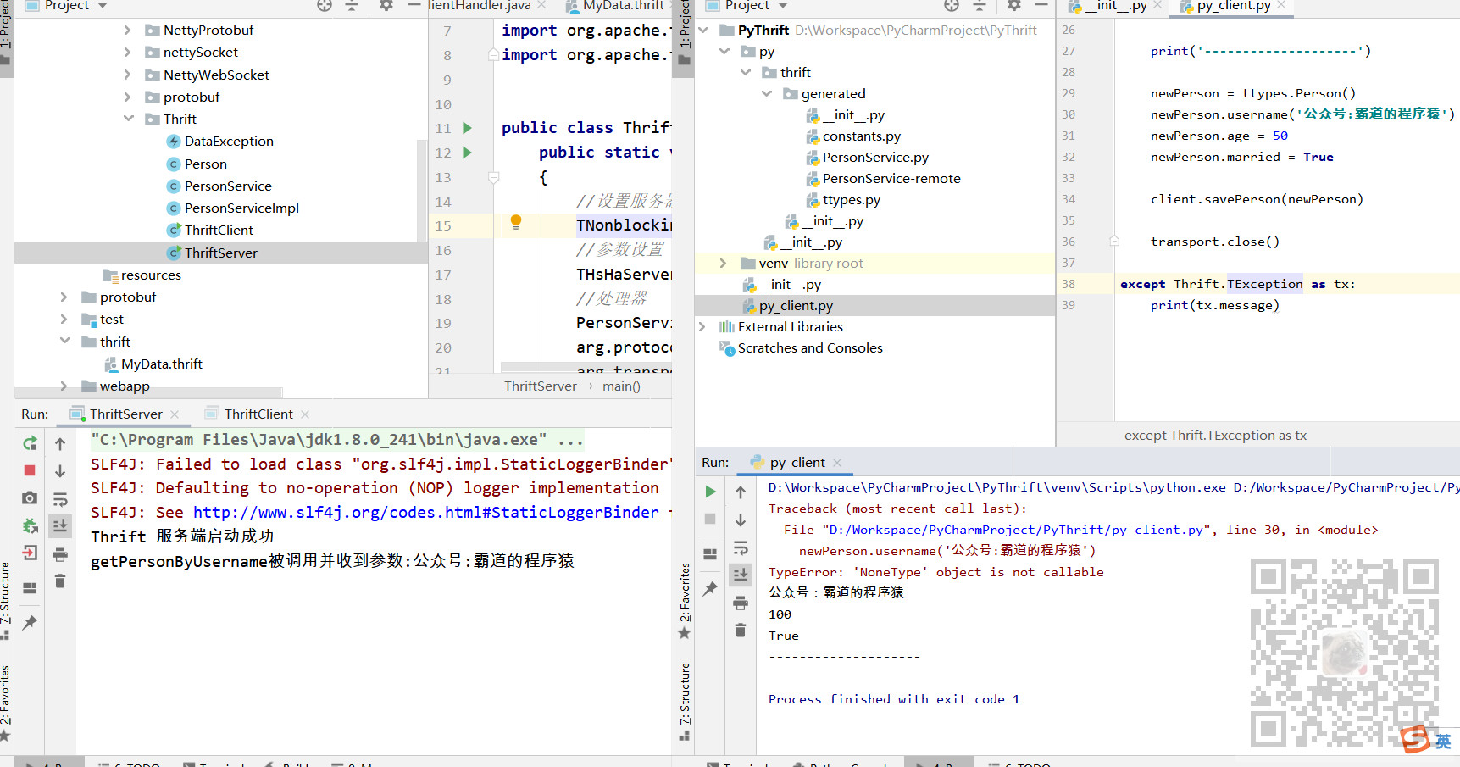This screenshot has height=767, width=1460.
Task: Stop the ThriftServer process with the red square
Action: coord(30,470)
